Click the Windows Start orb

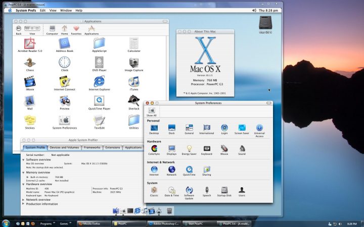point(6,223)
